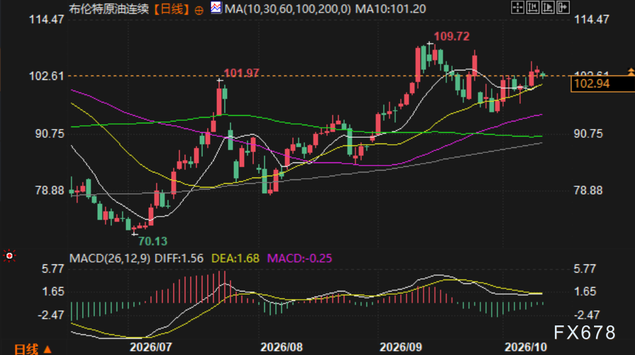Screen dimensions: 635x355
Task: Select the 109.72 high price marker
Action: click(x=451, y=37)
